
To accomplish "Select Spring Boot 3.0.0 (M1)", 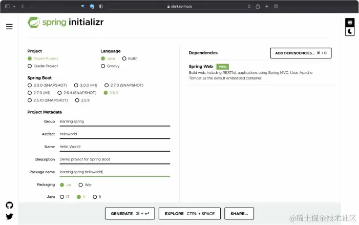I will [x=86, y=85].
